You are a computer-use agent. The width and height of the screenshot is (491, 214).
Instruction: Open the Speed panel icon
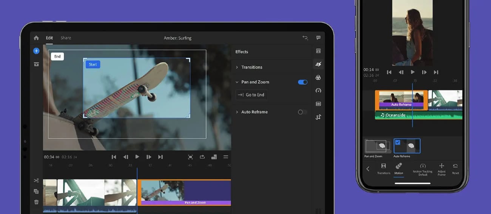tap(318, 90)
